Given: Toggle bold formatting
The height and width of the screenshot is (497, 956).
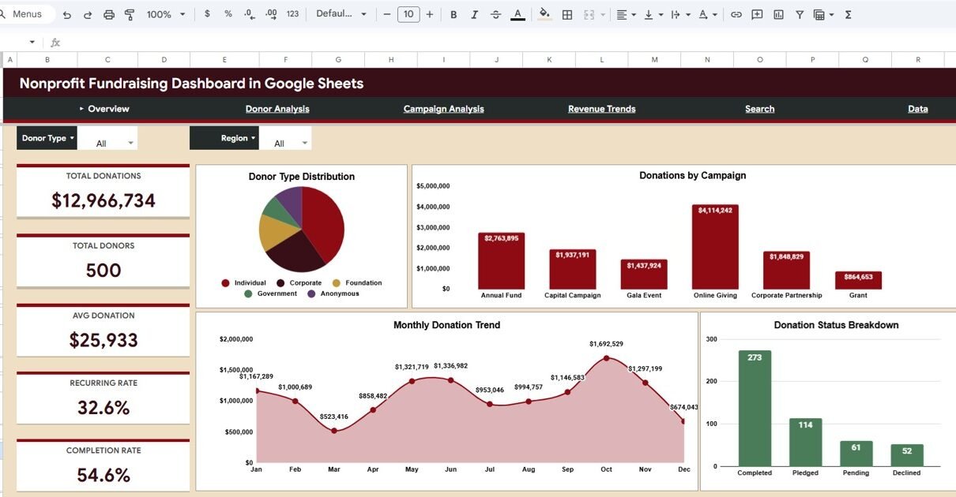Looking at the screenshot, I should pos(454,15).
